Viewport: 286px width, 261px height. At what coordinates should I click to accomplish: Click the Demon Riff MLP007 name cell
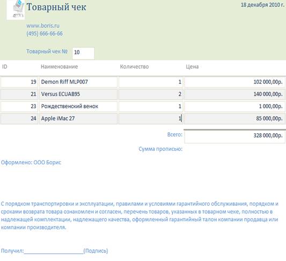click(x=78, y=82)
